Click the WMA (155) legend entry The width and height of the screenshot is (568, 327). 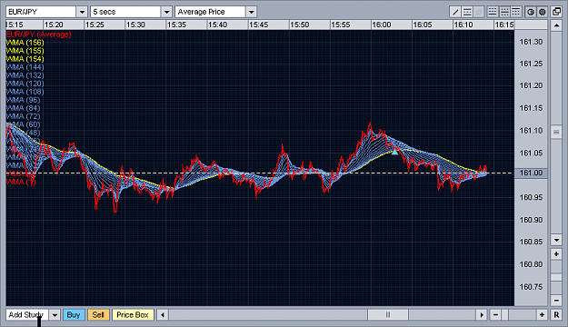tap(25, 51)
